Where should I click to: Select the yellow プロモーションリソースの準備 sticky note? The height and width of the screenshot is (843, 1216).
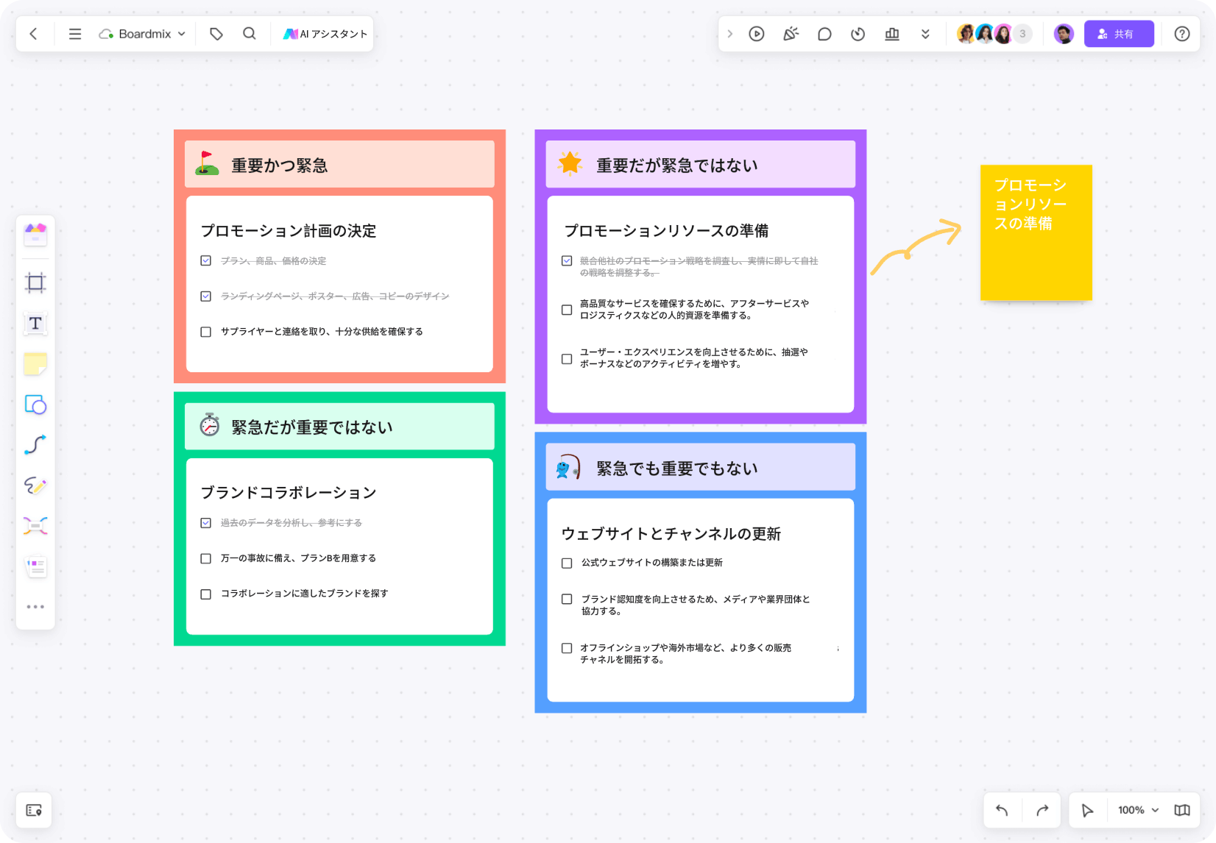point(1036,232)
